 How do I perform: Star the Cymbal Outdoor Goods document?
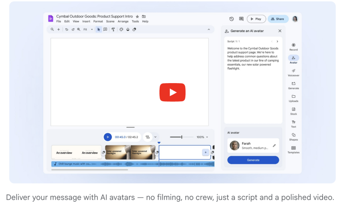coord(137,16)
